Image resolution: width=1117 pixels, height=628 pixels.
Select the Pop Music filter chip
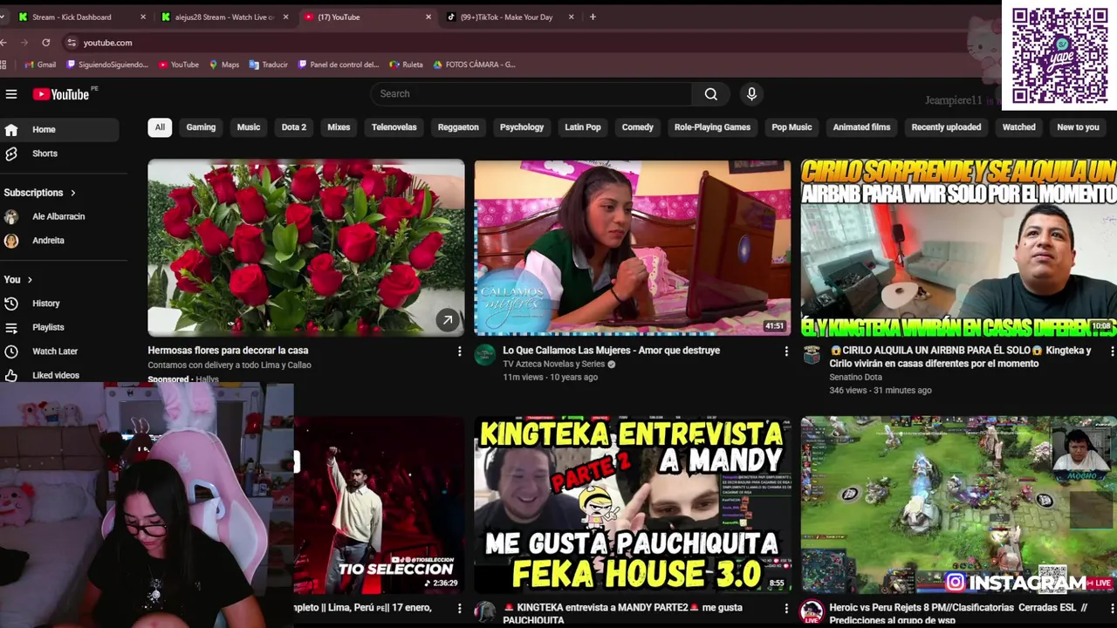point(791,127)
